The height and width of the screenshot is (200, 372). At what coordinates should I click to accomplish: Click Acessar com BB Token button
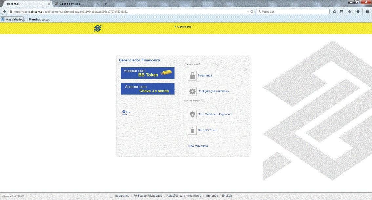147,73
